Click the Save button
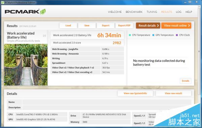Screen dimensions: 202x128 (87, 26)
